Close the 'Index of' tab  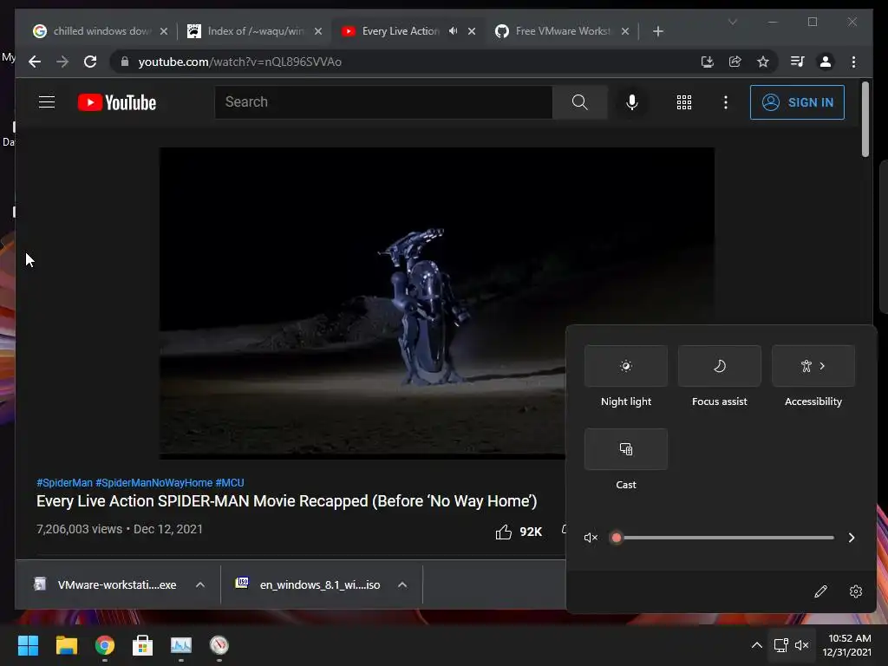(x=318, y=31)
